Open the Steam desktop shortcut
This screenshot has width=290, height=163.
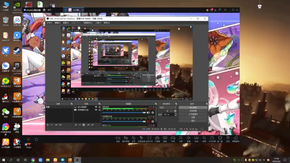click(17, 52)
